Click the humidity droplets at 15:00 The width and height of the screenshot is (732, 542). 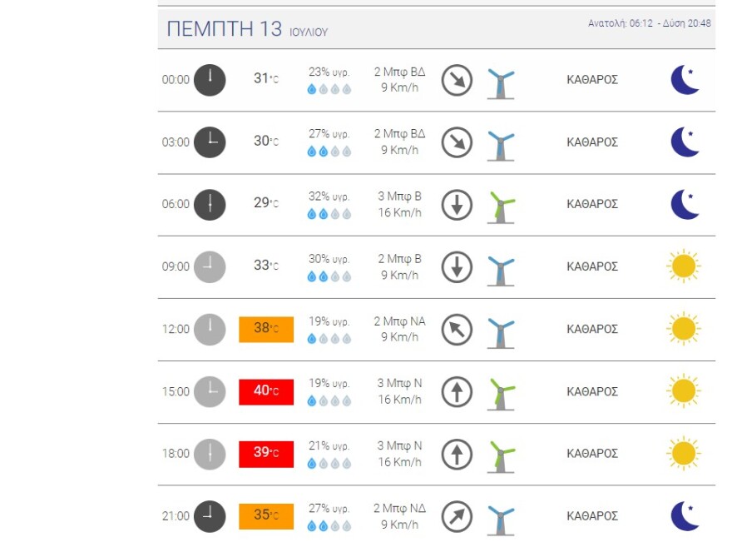pos(329,401)
